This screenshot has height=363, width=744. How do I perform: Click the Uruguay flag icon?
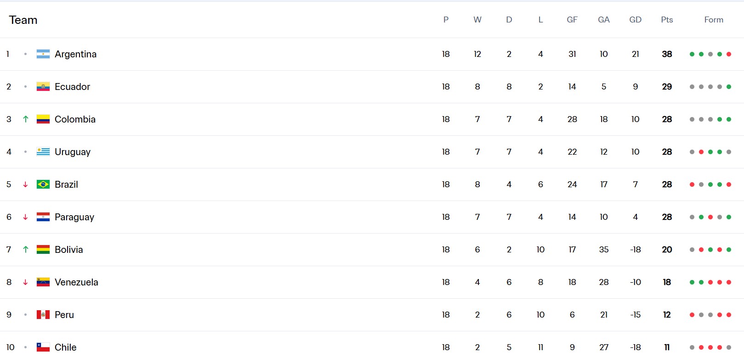coord(43,152)
